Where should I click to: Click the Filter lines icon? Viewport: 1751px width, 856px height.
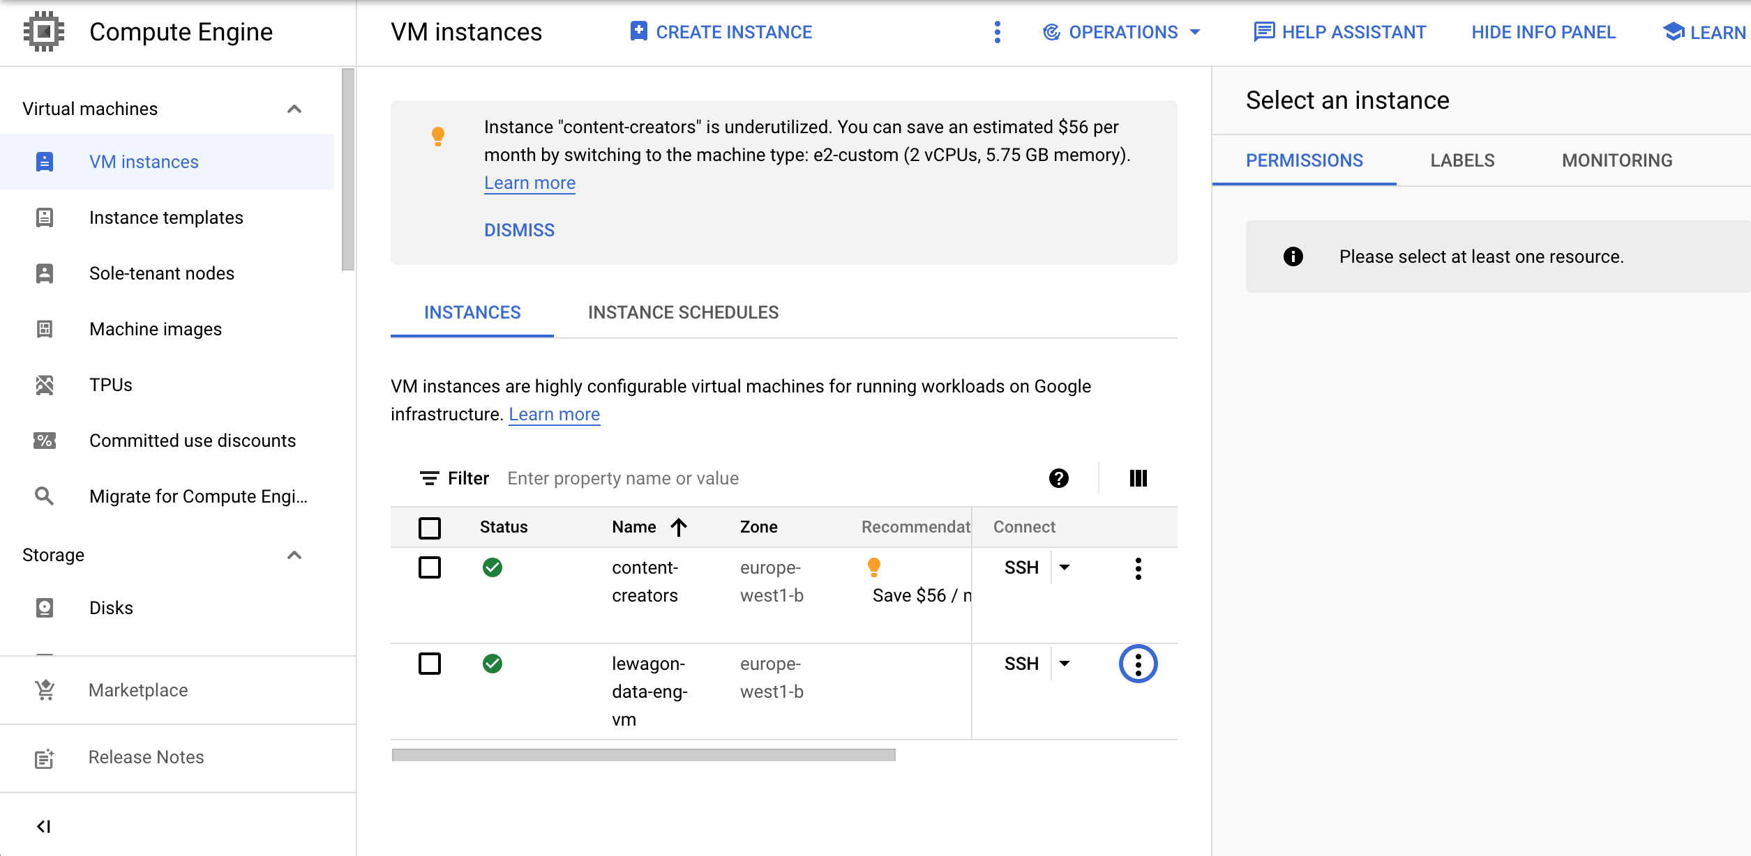coord(430,478)
